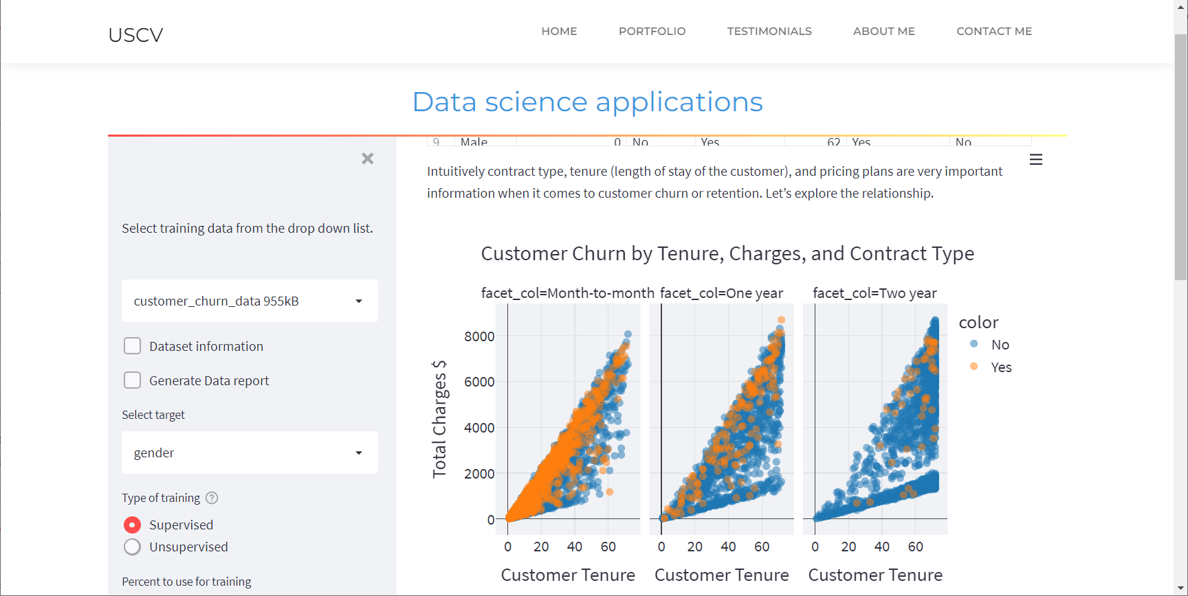
Task: Click the page vertical scrollbar thumb
Action: click(x=1180, y=157)
